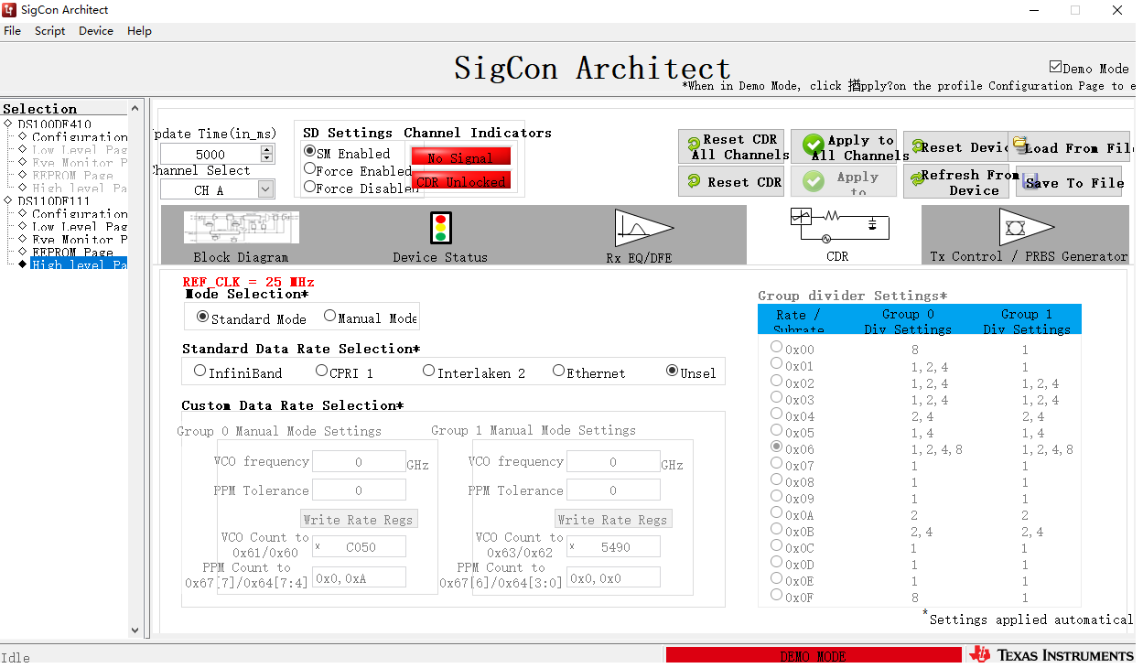Open Configuration under DS100DF410

tap(80, 136)
